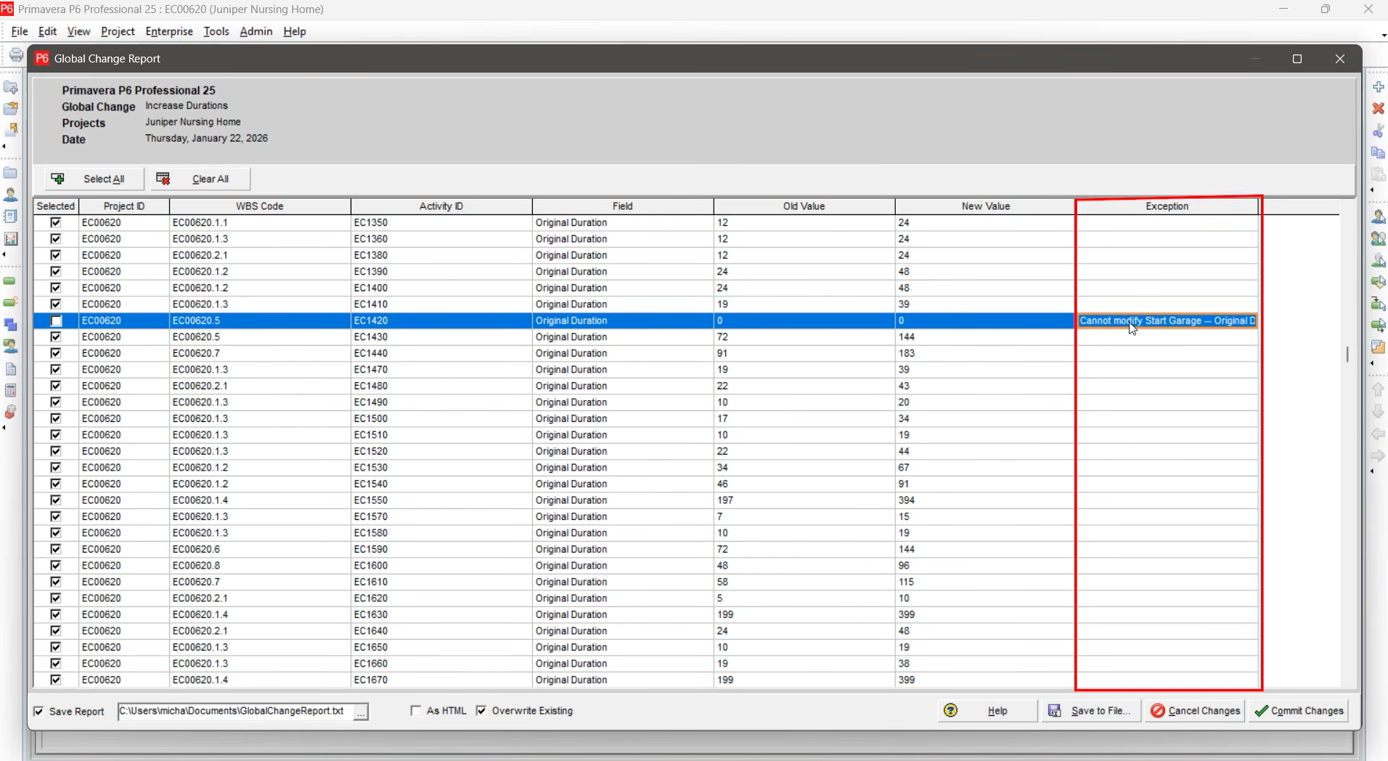Click the green activities bar icon
Image resolution: width=1388 pixels, height=761 pixels.
tap(10, 281)
